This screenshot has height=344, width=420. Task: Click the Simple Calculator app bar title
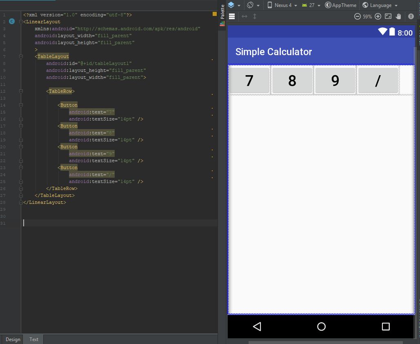pos(273,52)
